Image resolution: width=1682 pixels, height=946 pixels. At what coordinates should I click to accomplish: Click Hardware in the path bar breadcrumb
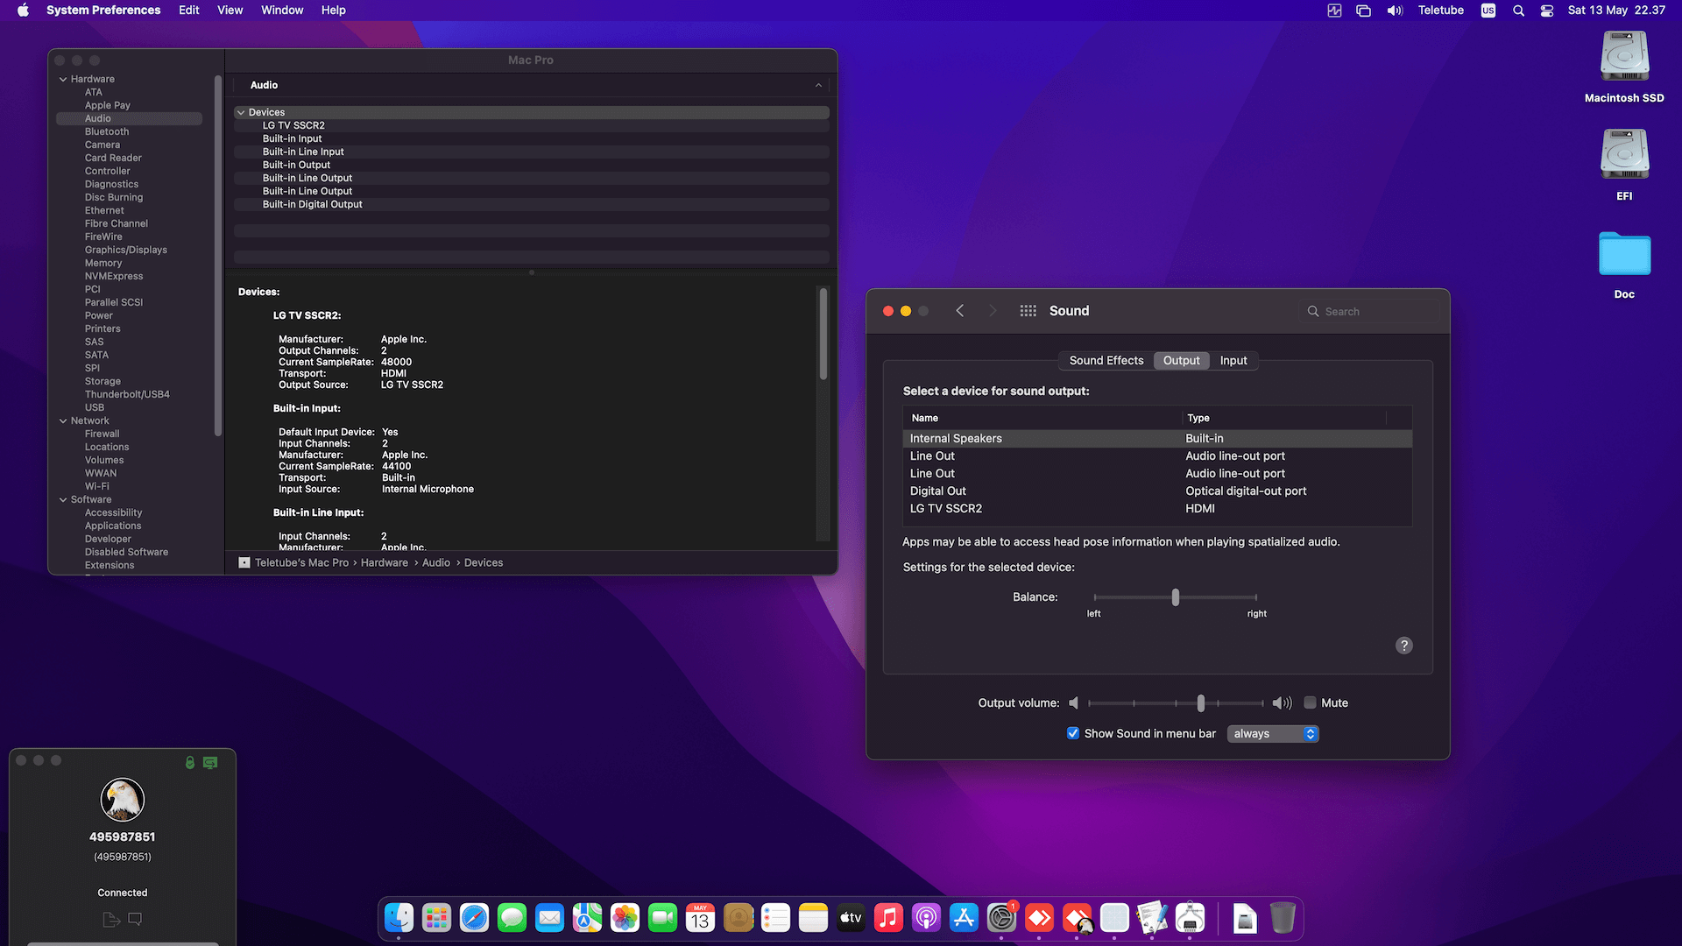(x=385, y=562)
